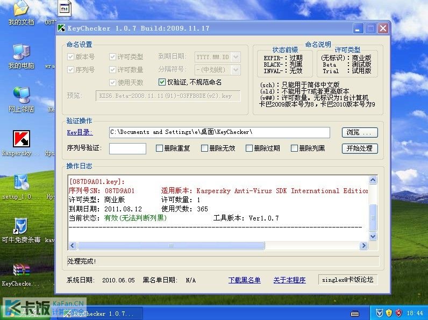The image size is (428, 320).
Task: Click the red shield tray icon
Action: coord(398,312)
